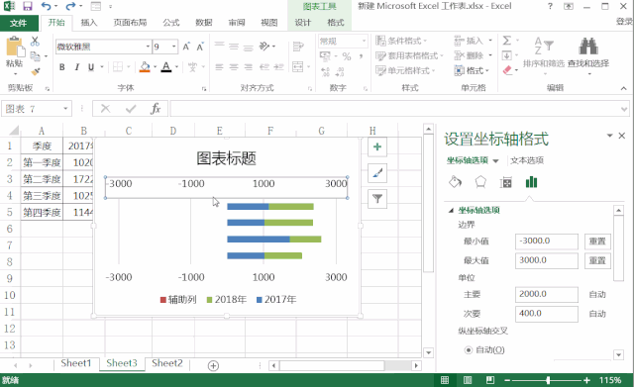
Task: Click the Cut scissors icon
Action: tap(36, 41)
